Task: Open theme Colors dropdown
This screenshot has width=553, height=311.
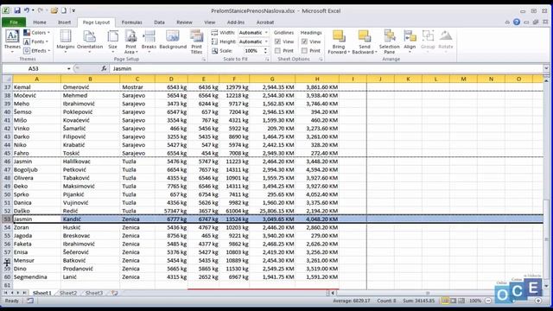Action: coord(36,33)
